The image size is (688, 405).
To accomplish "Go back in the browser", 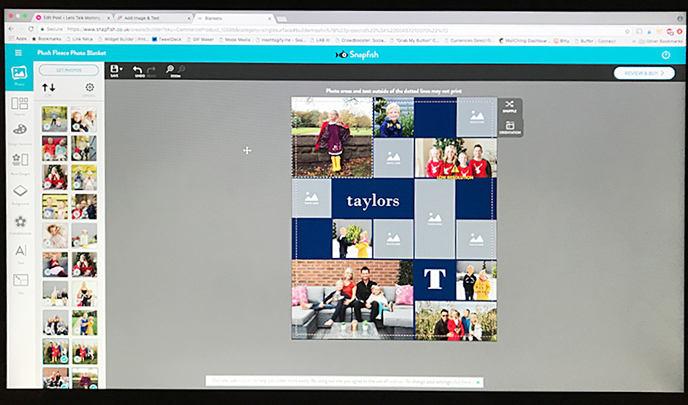I will (11, 28).
